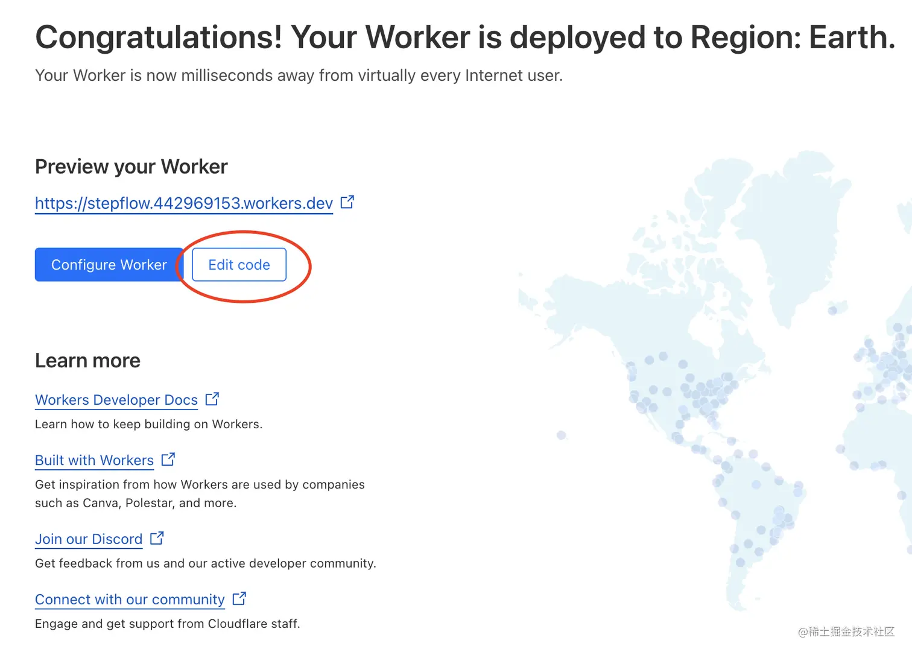This screenshot has width=912, height=655.
Task: Click 'Learn how to keep building on Workers.' text
Action: tap(149, 424)
